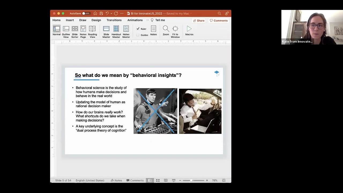The width and height of the screenshot is (343, 193).
Task: Zoom in with the plus button
Action: coord(207,180)
